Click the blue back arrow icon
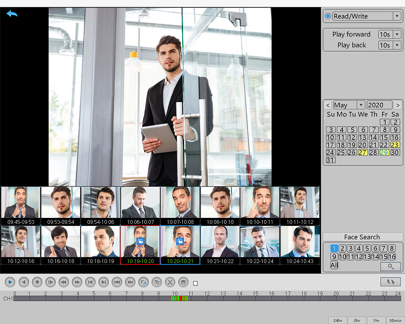Viewport: 405px width, 324px height. [12, 14]
